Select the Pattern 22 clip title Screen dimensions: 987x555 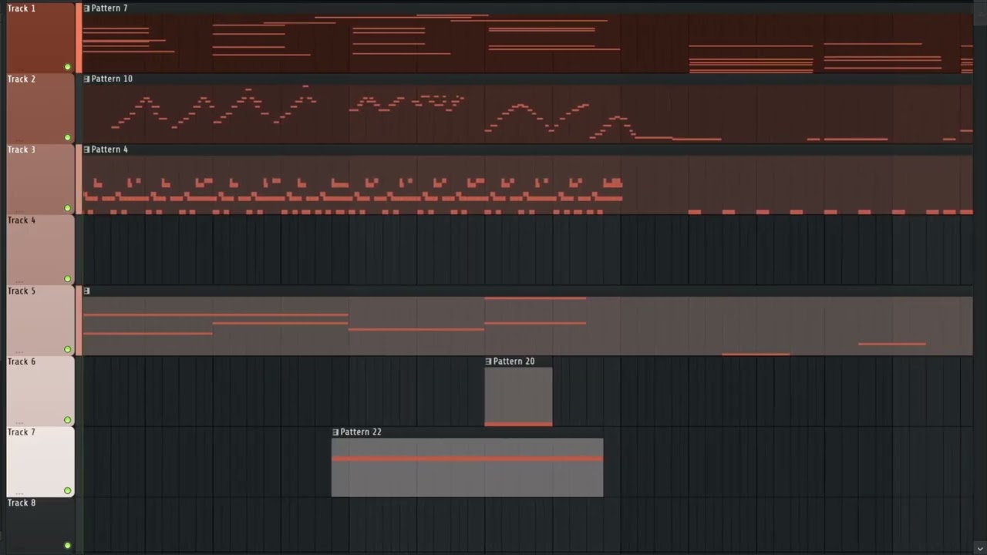[x=361, y=432]
